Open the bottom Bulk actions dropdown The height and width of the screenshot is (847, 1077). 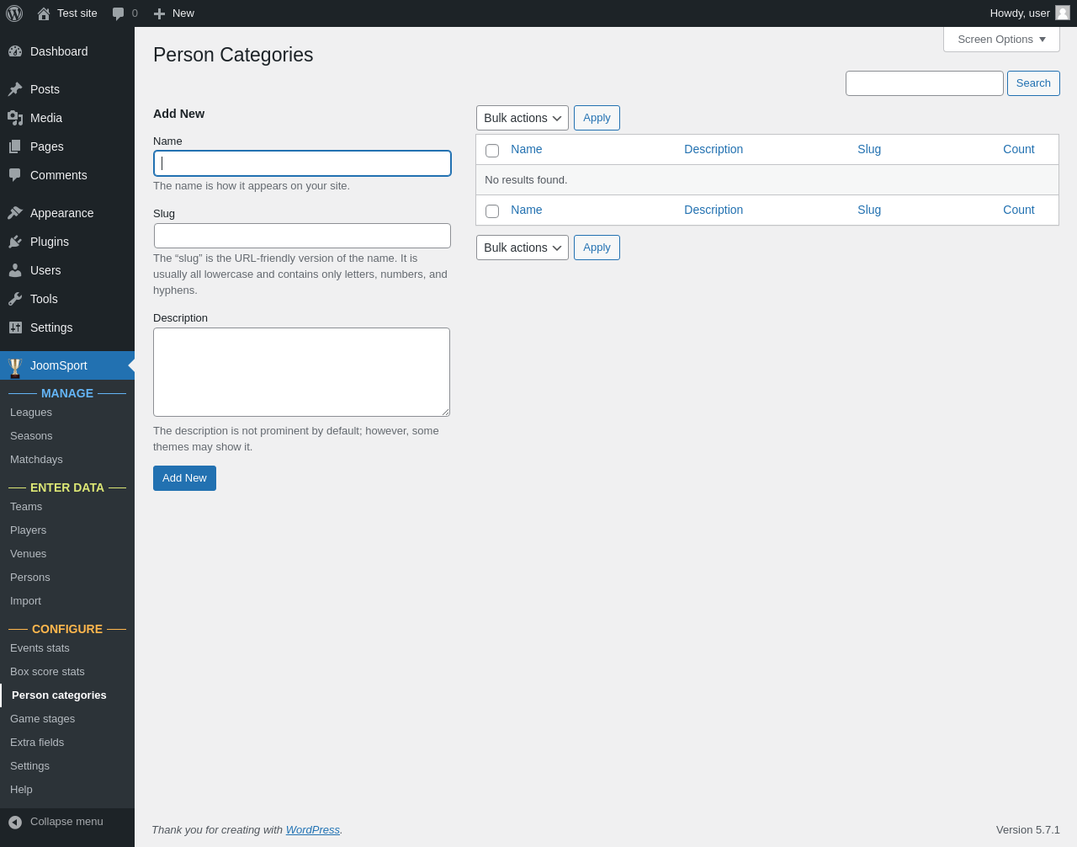522,248
